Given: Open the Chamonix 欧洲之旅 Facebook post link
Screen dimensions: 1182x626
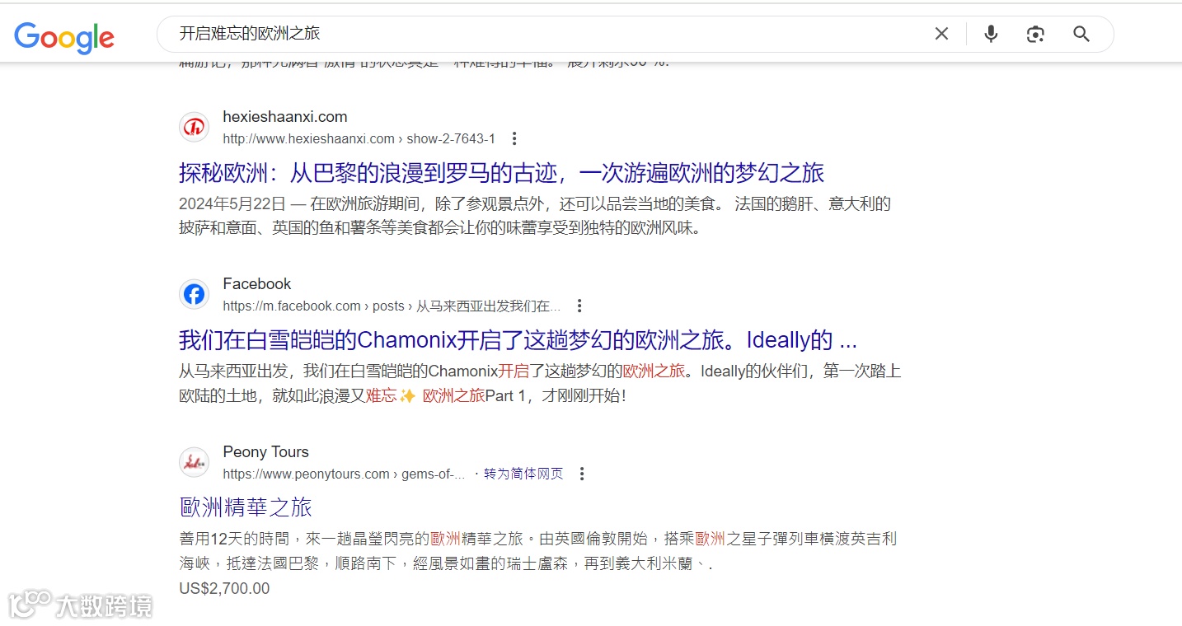Looking at the screenshot, I should point(518,340).
